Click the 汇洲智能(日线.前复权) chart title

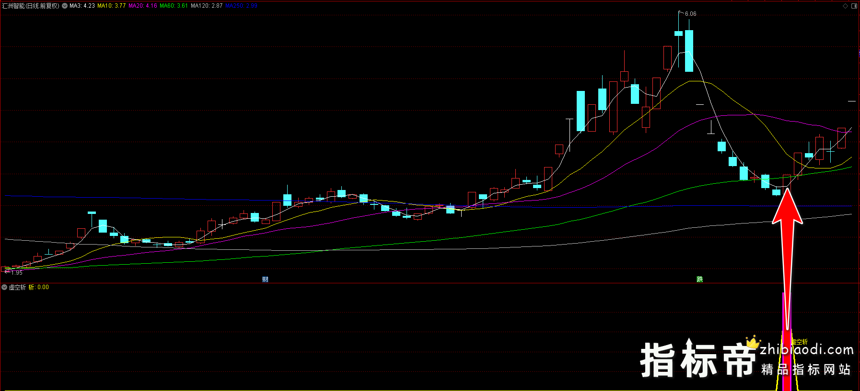tap(31, 6)
